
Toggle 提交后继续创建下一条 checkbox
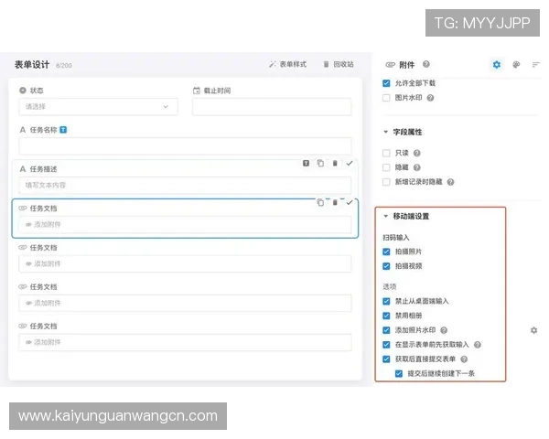[398, 373]
